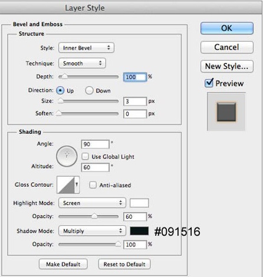Click the Altitude value field

(x=95, y=167)
